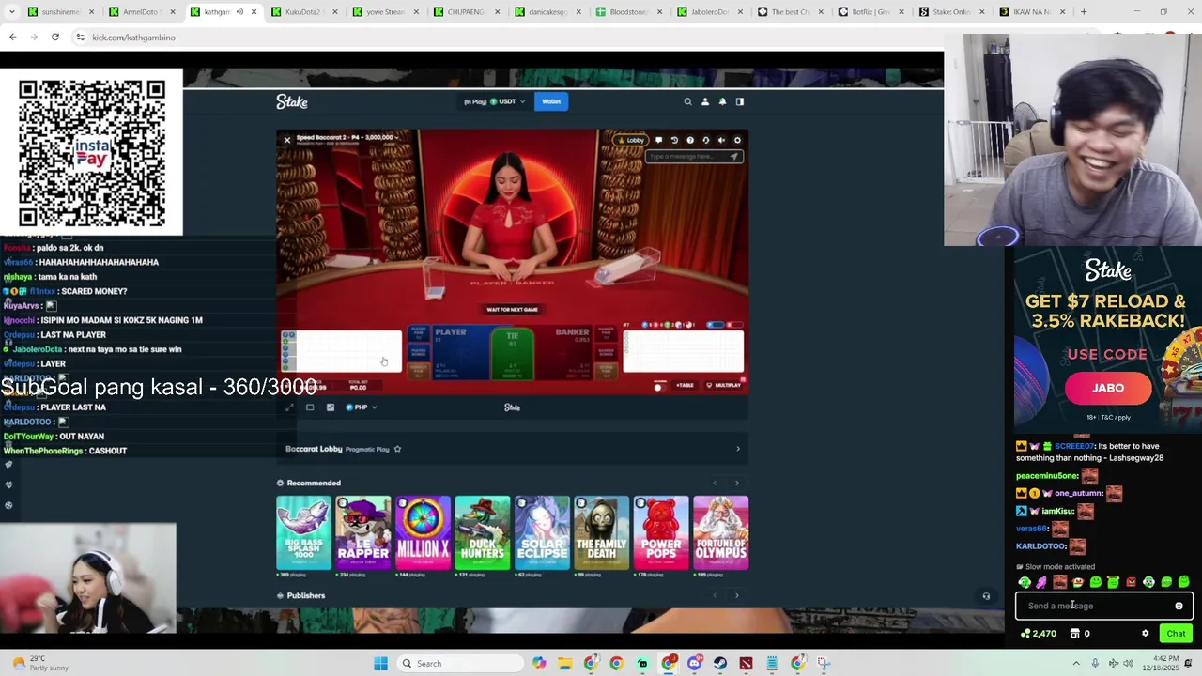Show next Publishers arrow
This screenshot has height=676, width=1202.
click(x=736, y=595)
